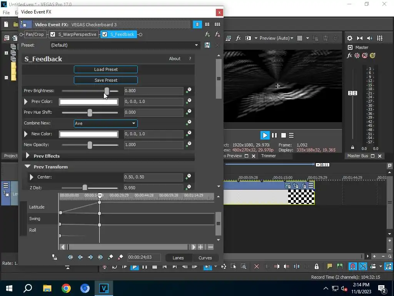The height and width of the screenshot is (296, 394).
Task: Toggle animation for Prev Hue Shift
Action: (x=189, y=112)
